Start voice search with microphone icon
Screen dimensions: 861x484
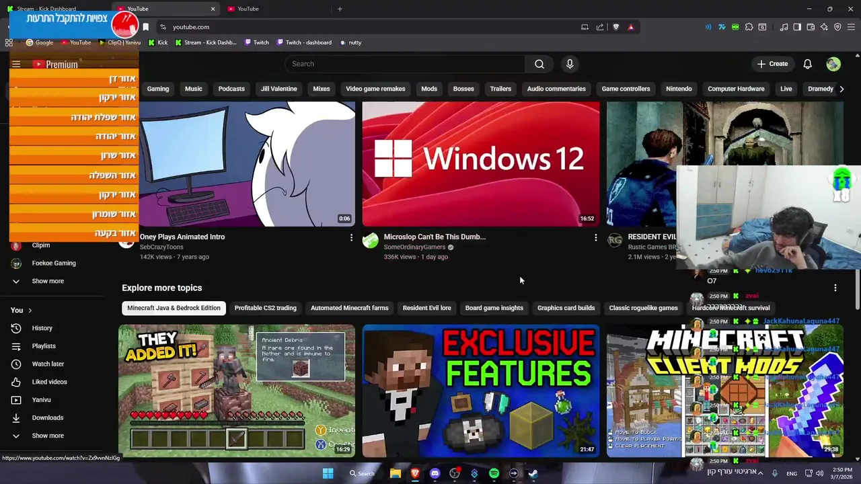(x=570, y=64)
